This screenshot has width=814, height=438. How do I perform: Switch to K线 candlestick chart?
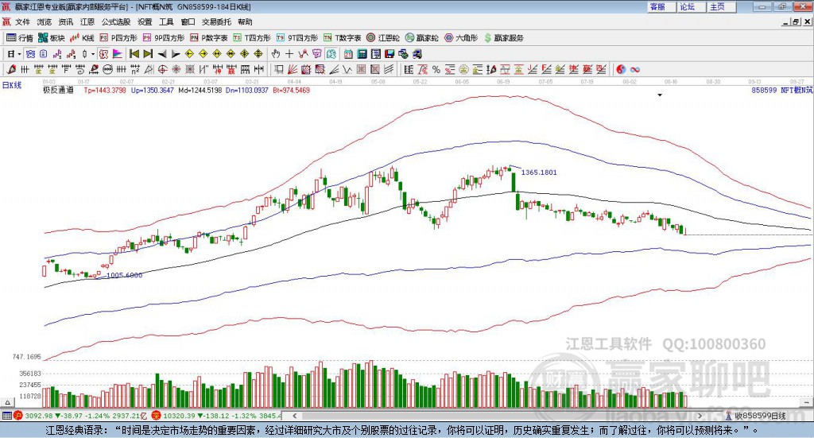click(83, 38)
